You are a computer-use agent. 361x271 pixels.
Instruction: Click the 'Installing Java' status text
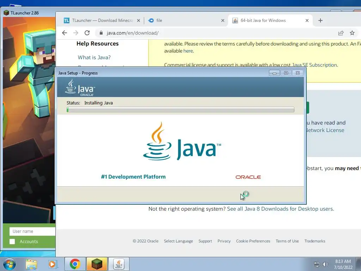(x=99, y=103)
